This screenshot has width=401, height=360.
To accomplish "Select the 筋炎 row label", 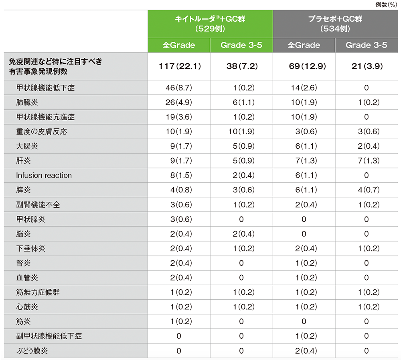I will [x=24, y=321].
